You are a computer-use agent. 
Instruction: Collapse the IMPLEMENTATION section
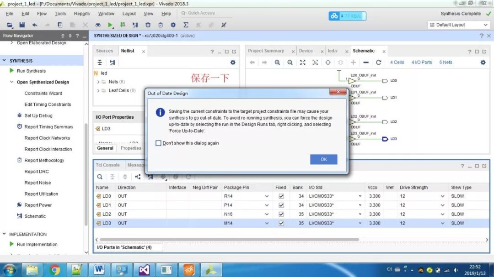point(5,234)
